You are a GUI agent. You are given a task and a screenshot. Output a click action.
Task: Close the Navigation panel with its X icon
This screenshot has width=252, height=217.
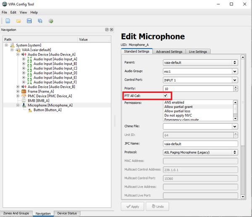pyautogui.click(x=111, y=30)
